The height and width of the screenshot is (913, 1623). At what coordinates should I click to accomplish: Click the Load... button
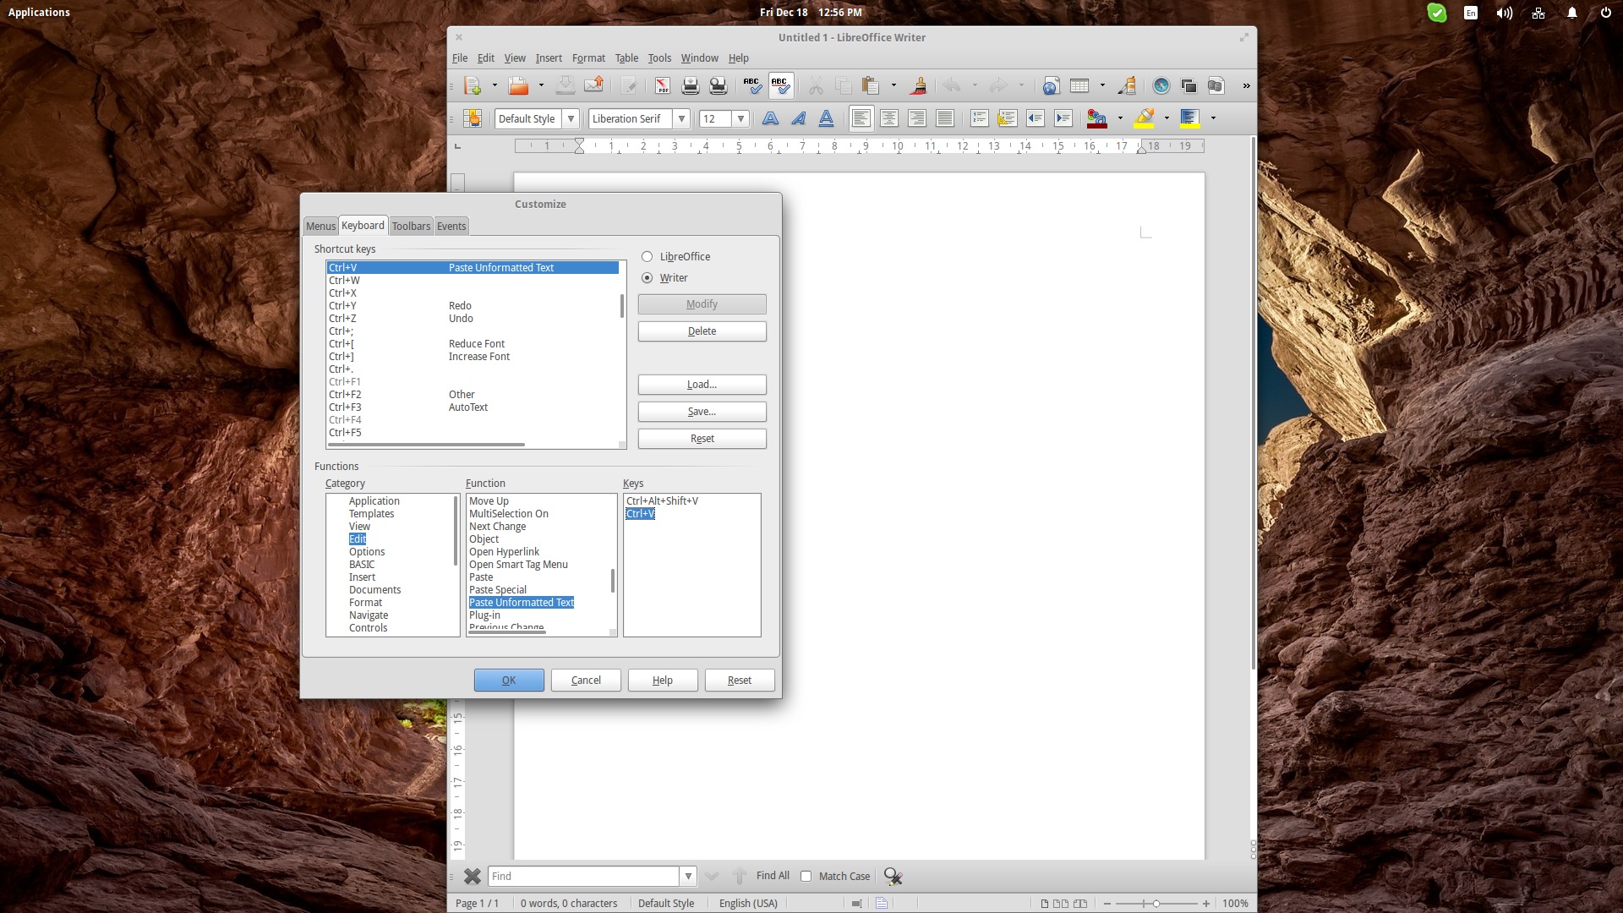pyautogui.click(x=702, y=385)
